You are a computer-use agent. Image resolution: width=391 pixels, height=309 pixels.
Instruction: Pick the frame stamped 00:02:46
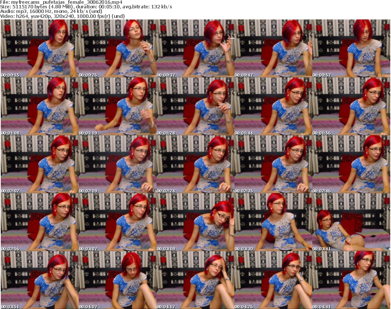pyautogui.click(x=351, y=164)
